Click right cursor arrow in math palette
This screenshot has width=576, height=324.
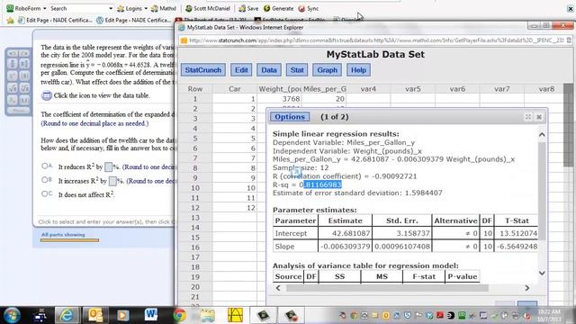click(24, 54)
